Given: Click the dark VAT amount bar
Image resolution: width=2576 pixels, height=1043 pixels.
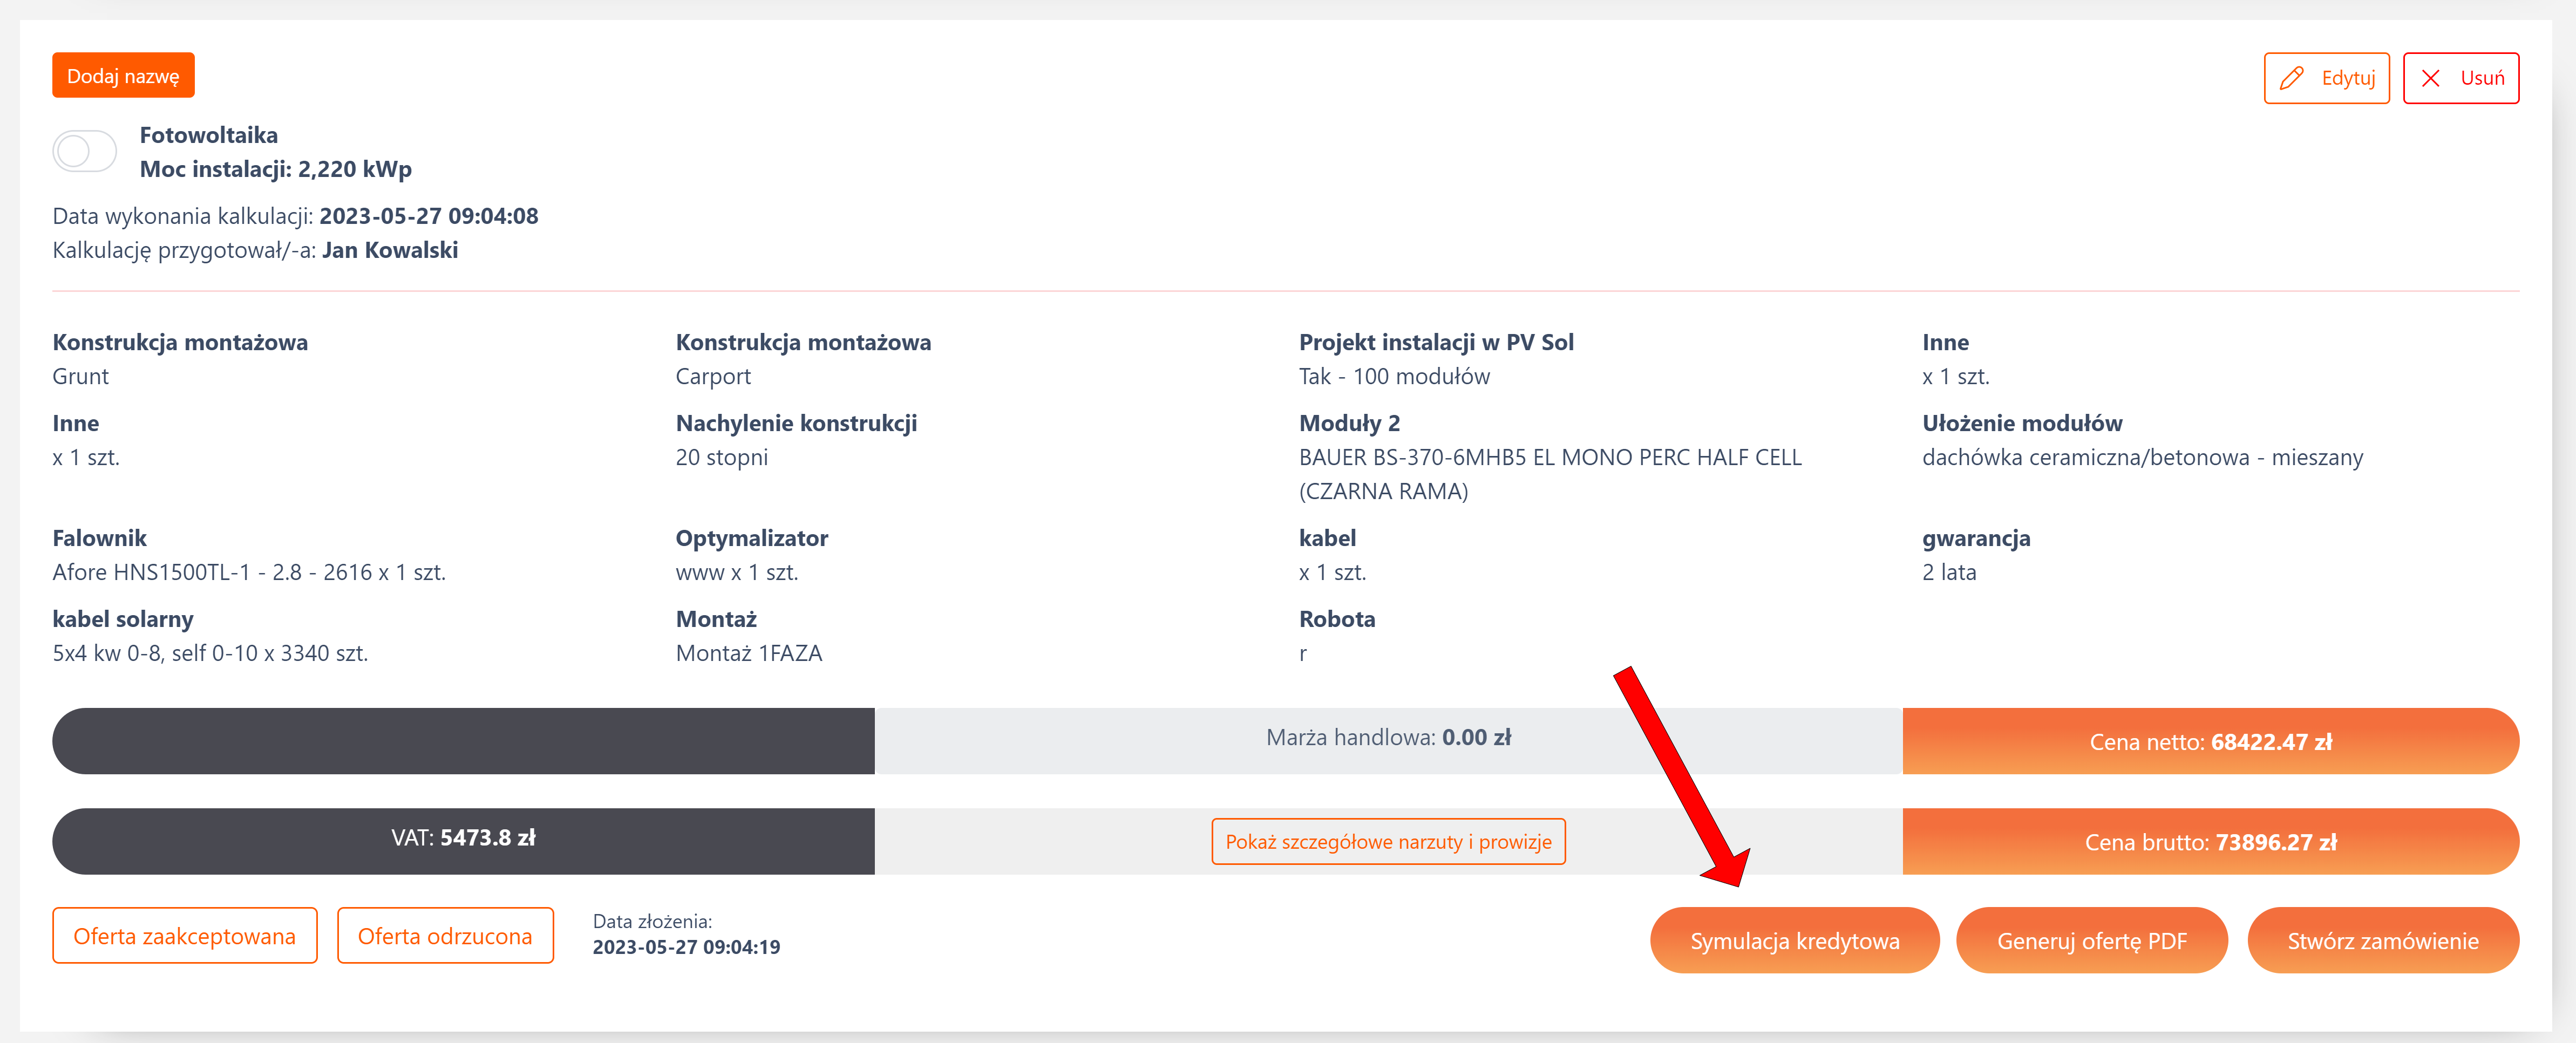Looking at the screenshot, I should pos(463,839).
